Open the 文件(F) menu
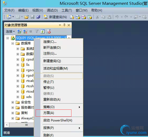This screenshot has height=137, width=148. coord(9,10)
